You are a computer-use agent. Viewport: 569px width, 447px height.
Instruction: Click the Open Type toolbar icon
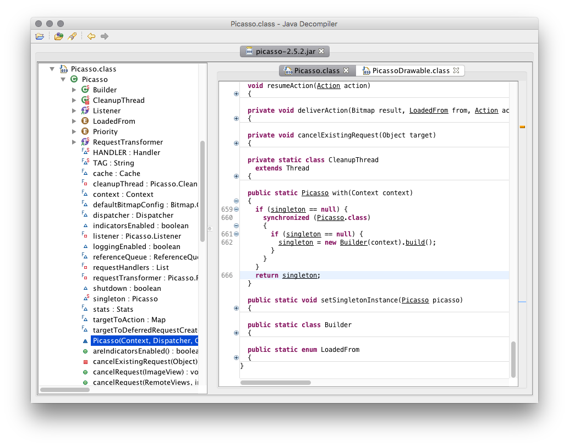(59, 36)
